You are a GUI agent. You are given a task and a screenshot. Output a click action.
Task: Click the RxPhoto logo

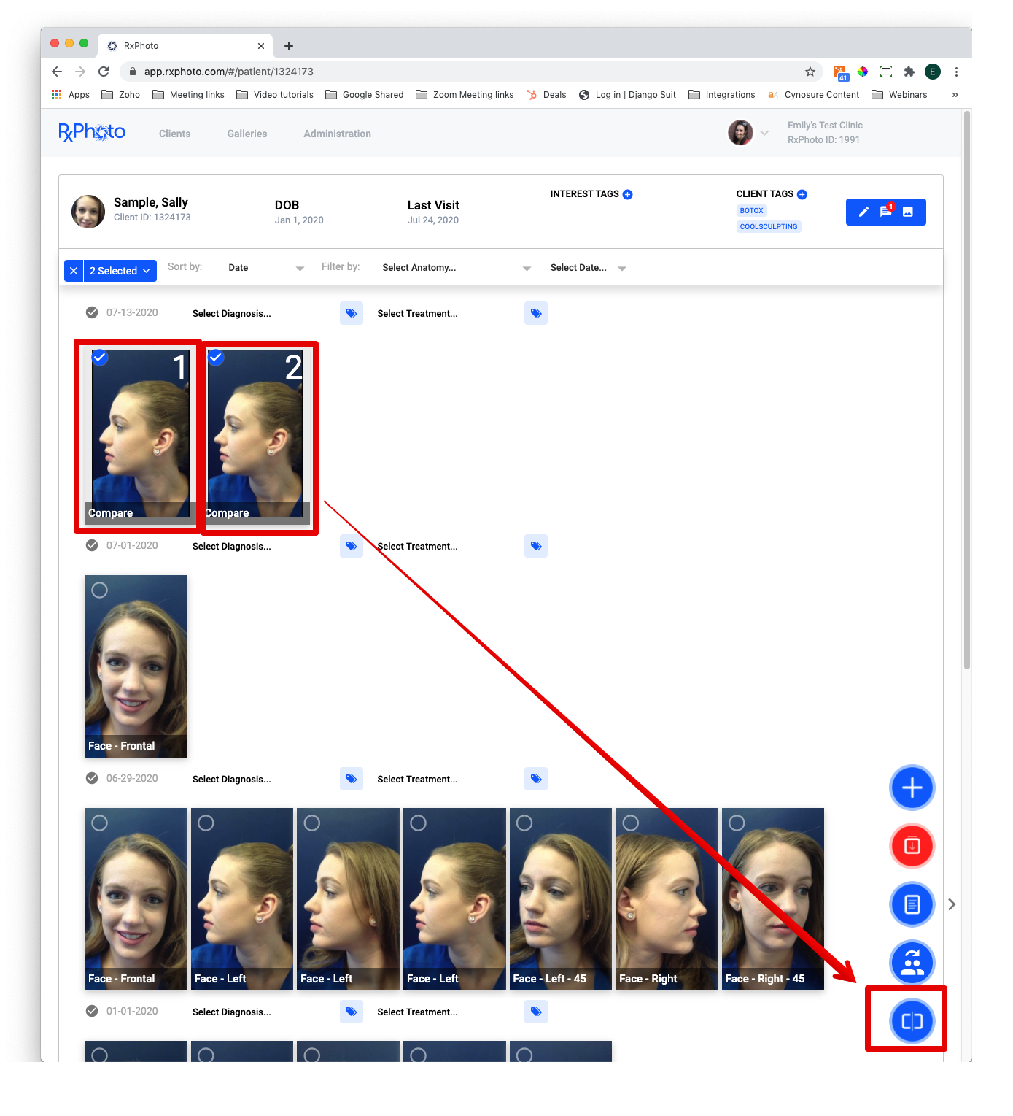(x=92, y=132)
